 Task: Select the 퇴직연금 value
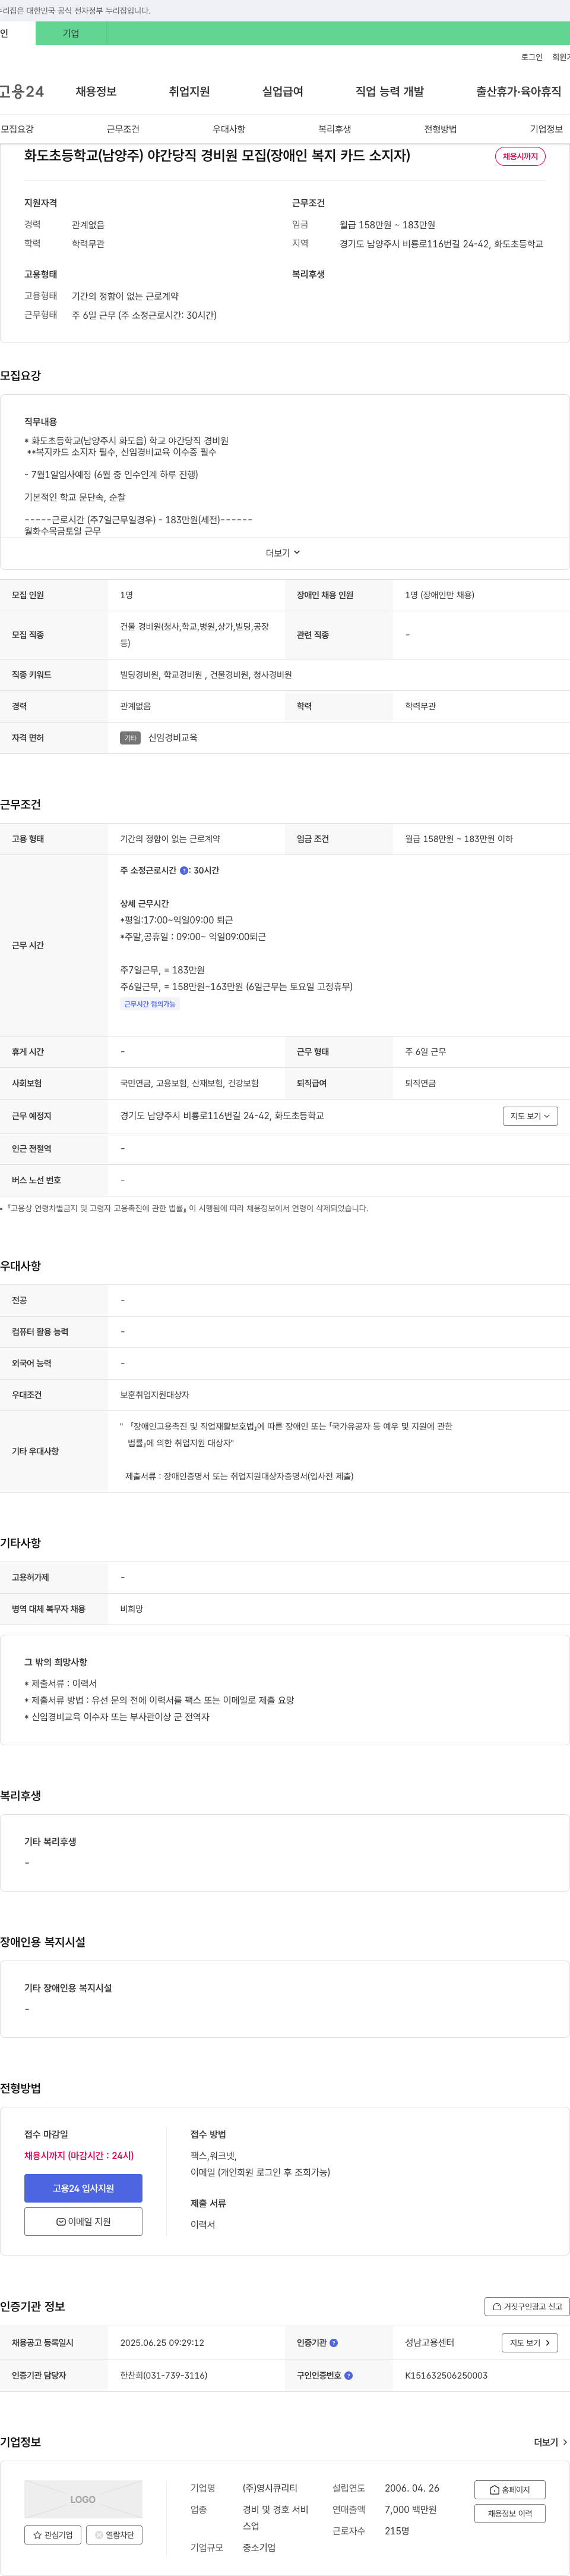point(420,1083)
